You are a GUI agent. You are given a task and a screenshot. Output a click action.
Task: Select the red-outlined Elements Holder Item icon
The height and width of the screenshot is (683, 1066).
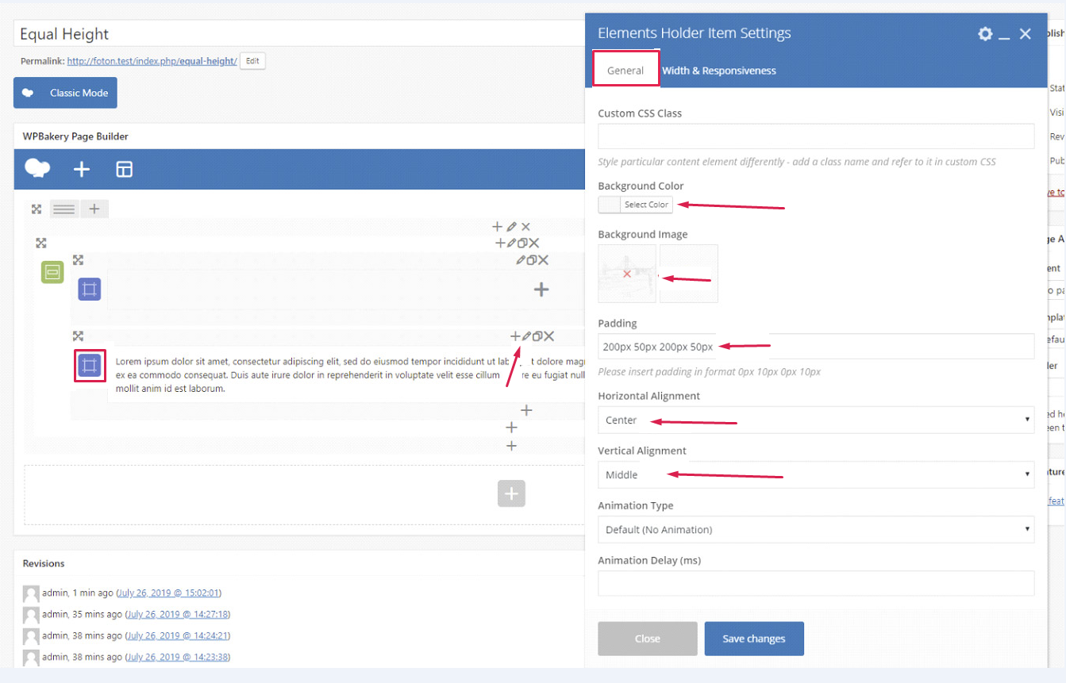[90, 366]
